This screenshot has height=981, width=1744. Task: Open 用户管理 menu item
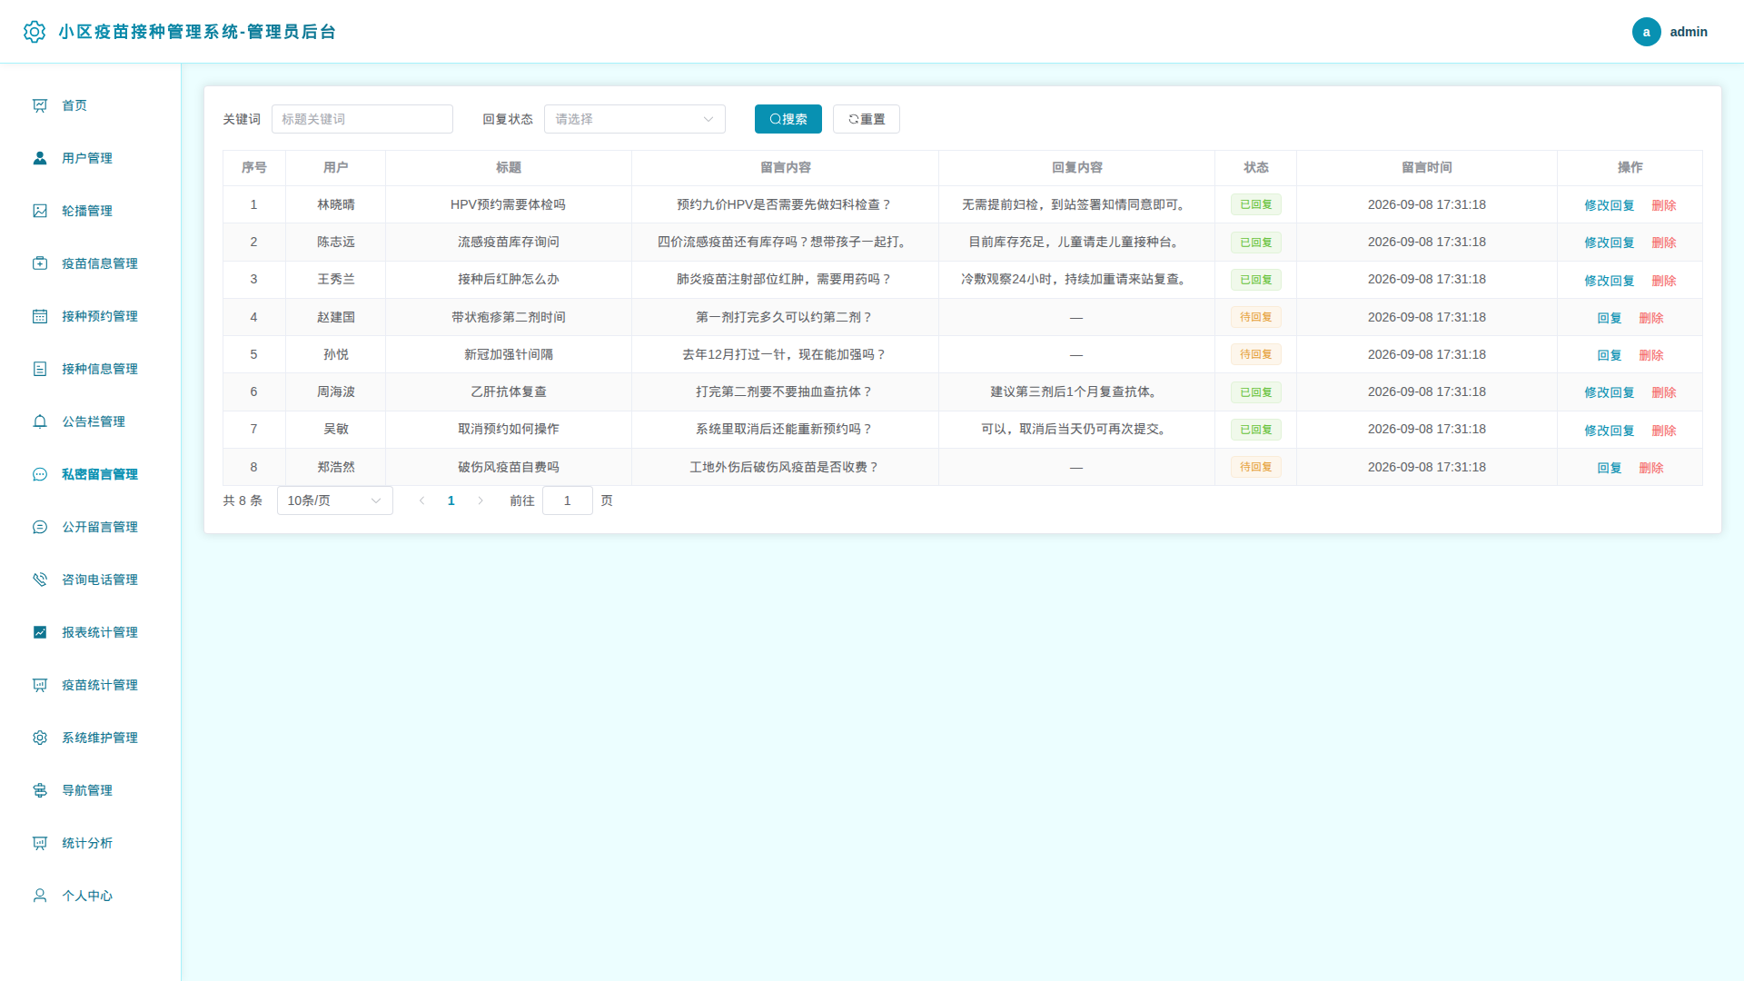90,158
